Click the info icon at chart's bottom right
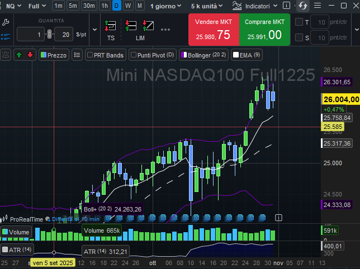The height and width of the screenshot is (269, 360). point(278,218)
